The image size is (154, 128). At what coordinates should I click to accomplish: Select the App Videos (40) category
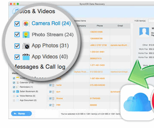pyautogui.click(x=50, y=57)
